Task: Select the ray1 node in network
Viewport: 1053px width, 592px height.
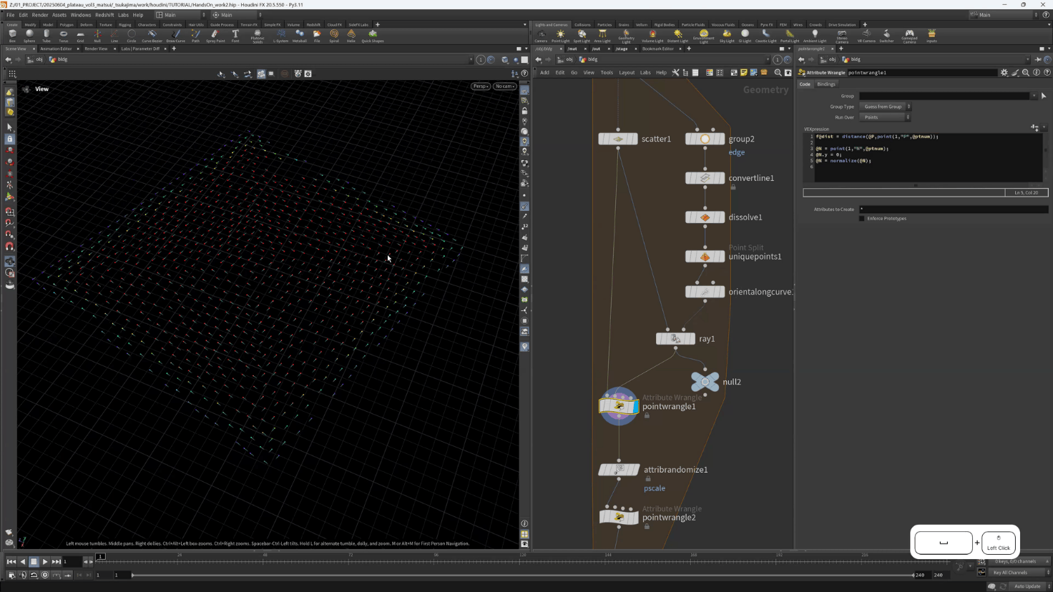Action: 675,339
